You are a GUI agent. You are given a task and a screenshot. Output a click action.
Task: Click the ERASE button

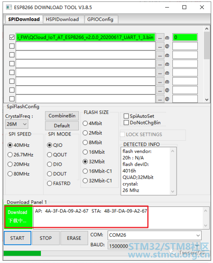coord(74,238)
